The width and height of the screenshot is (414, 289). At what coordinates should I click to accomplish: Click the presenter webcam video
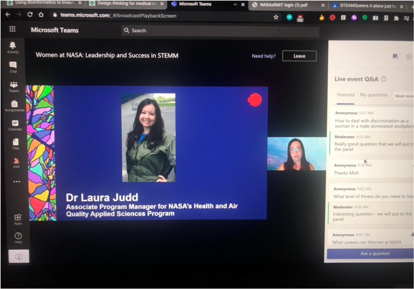(x=297, y=154)
